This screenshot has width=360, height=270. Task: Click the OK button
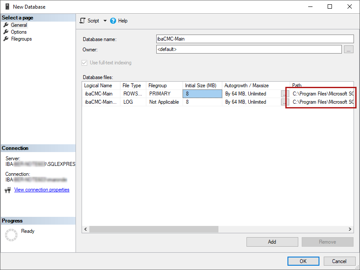(303, 261)
